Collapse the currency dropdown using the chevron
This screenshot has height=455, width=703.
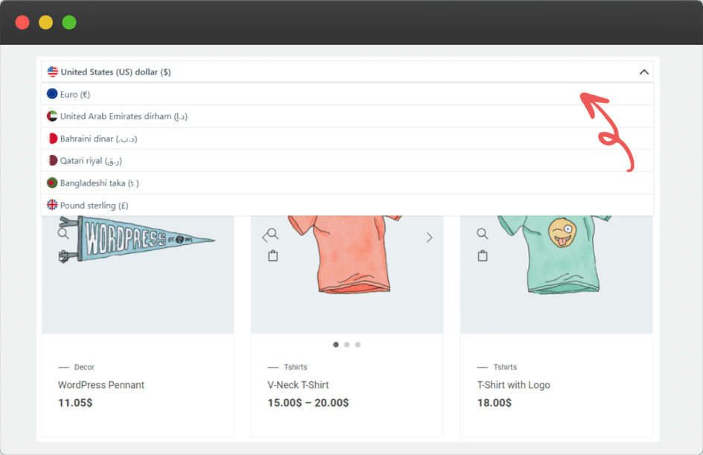[644, 72]
